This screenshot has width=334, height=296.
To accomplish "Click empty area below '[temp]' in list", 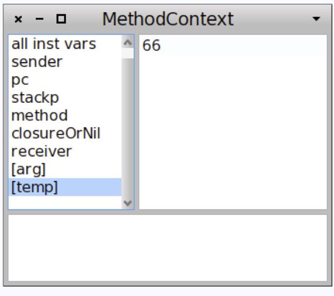I will tap(64, 202).
